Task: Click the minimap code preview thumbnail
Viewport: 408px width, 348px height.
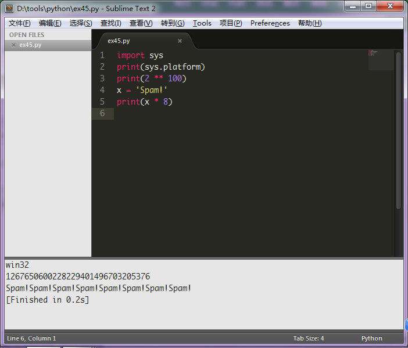Action: pos(381,60)
